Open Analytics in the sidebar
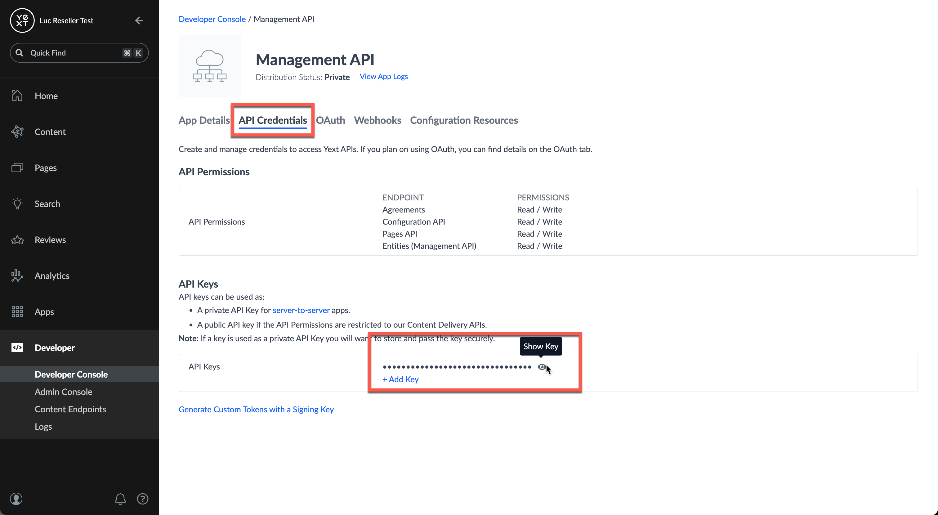 pyautogui.click(x=79, y=276)
